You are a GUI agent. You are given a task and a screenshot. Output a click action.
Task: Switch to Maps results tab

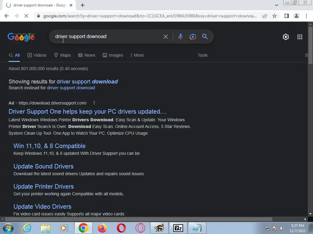[x=62, y=55]
